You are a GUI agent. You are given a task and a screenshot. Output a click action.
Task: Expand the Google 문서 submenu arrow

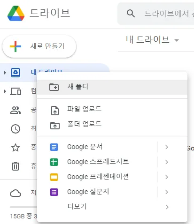click(167, 147)
